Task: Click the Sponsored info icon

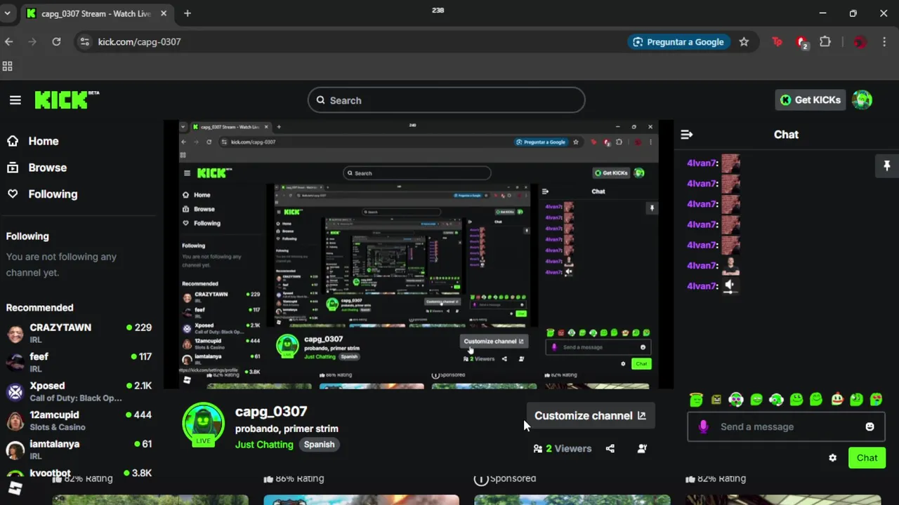Action: (x=481, y=479)
